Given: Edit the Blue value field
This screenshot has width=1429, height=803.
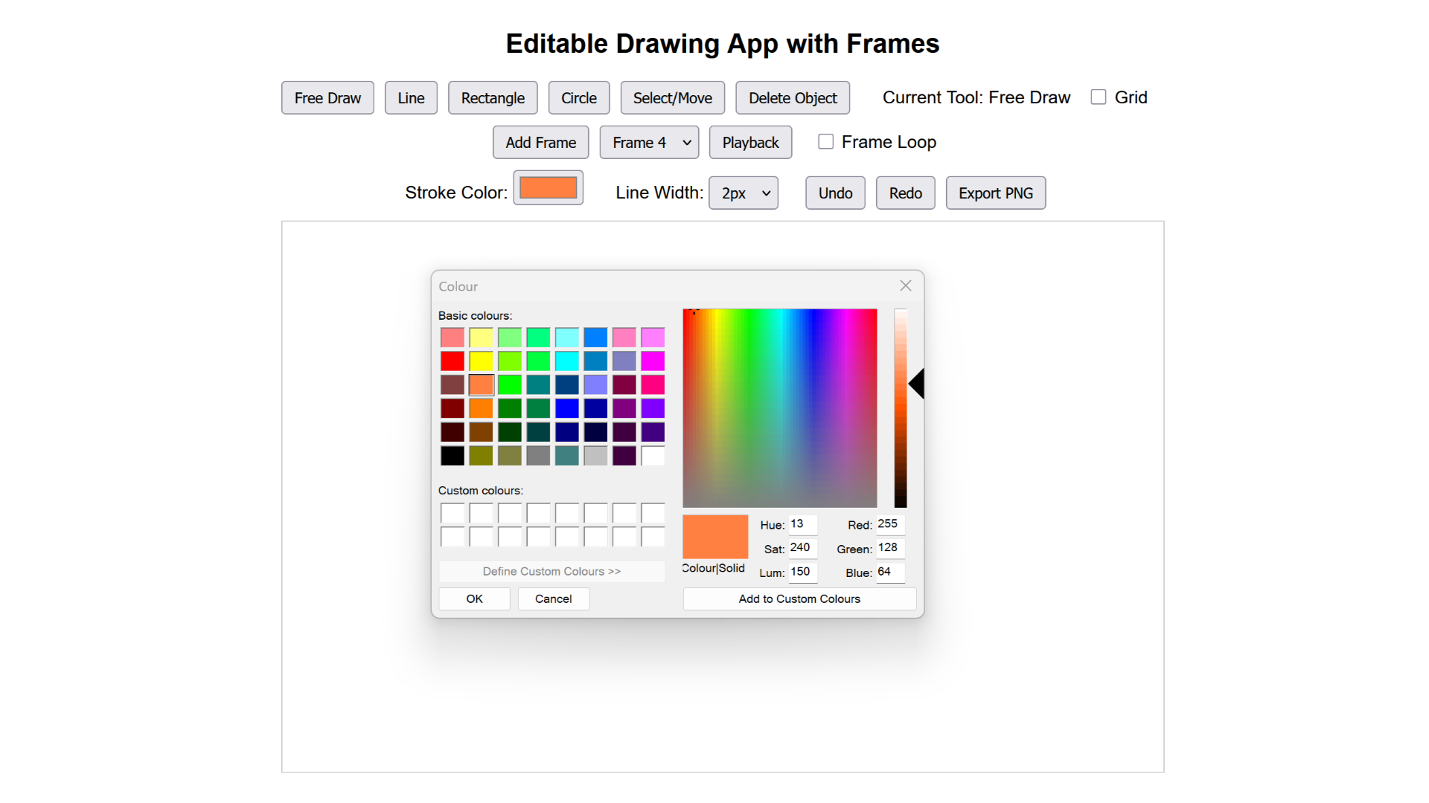Looking at the screenshot, I should [890, 572].
